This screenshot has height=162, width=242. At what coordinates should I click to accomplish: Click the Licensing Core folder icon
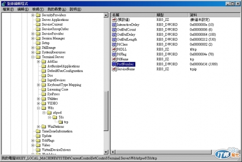tap(44, 89)
